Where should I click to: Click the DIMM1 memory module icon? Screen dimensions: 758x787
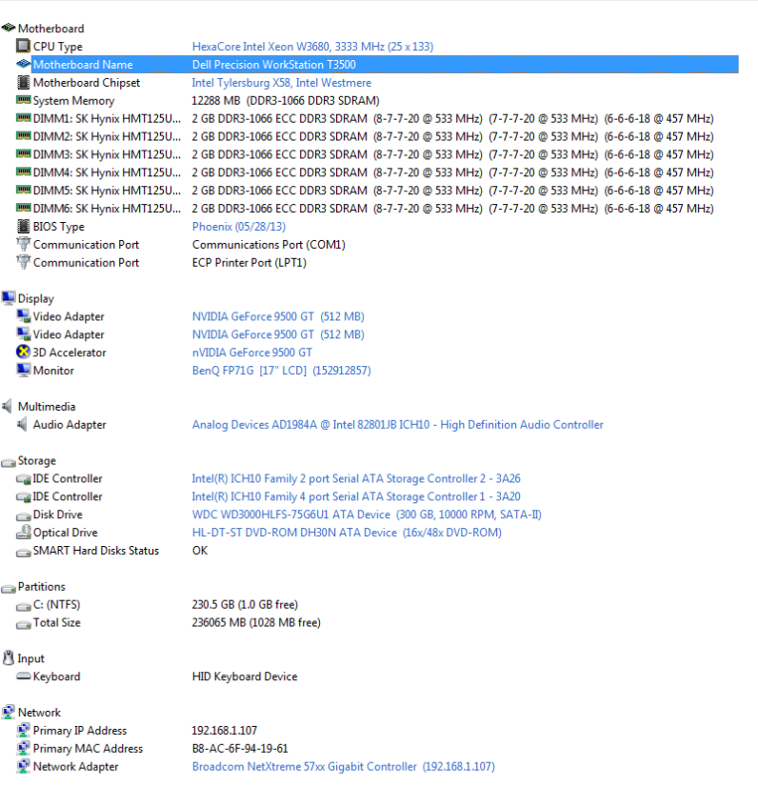(x=23, y=118)
